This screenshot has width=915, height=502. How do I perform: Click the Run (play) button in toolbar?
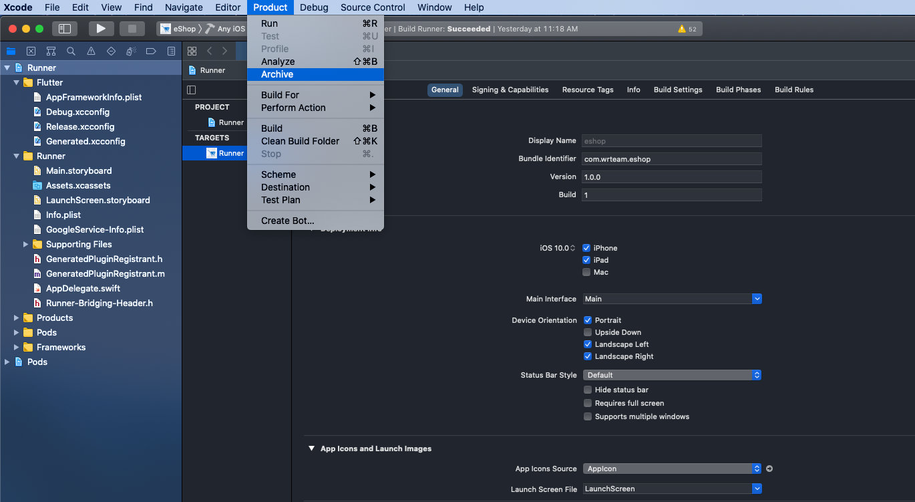[x=101, y=29]
